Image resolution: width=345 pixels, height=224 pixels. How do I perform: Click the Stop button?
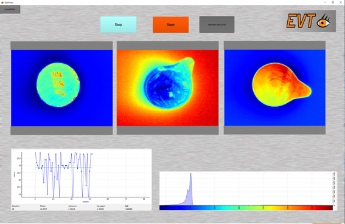tap(119, 25)
